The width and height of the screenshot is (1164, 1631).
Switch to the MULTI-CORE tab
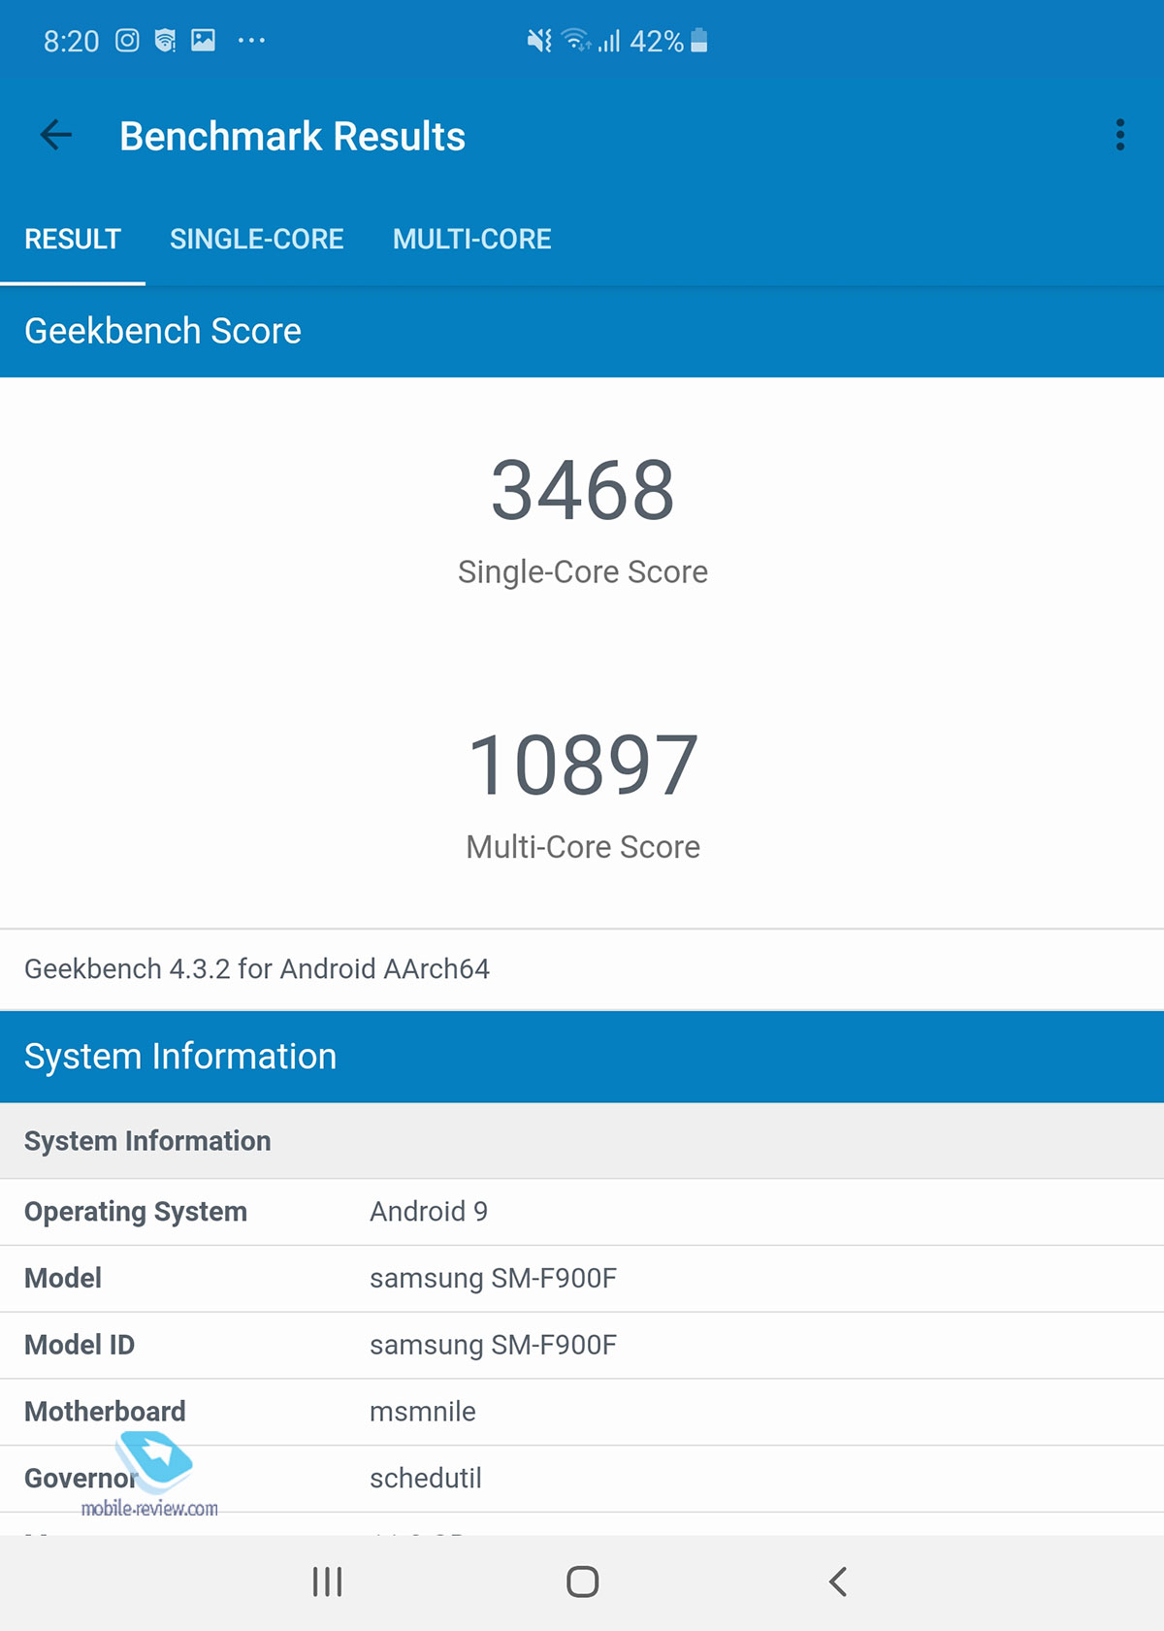(x=471, y=240)
